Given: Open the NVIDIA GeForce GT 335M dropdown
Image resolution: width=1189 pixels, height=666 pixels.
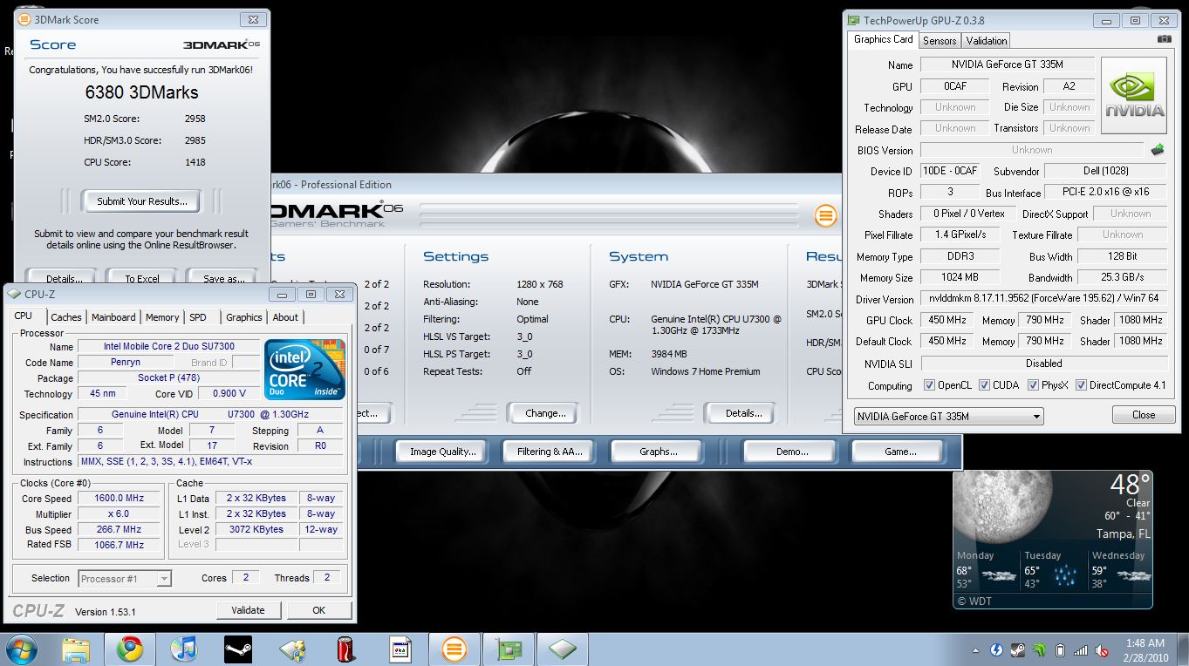Looking at the screenshot, I should point(948,416).
